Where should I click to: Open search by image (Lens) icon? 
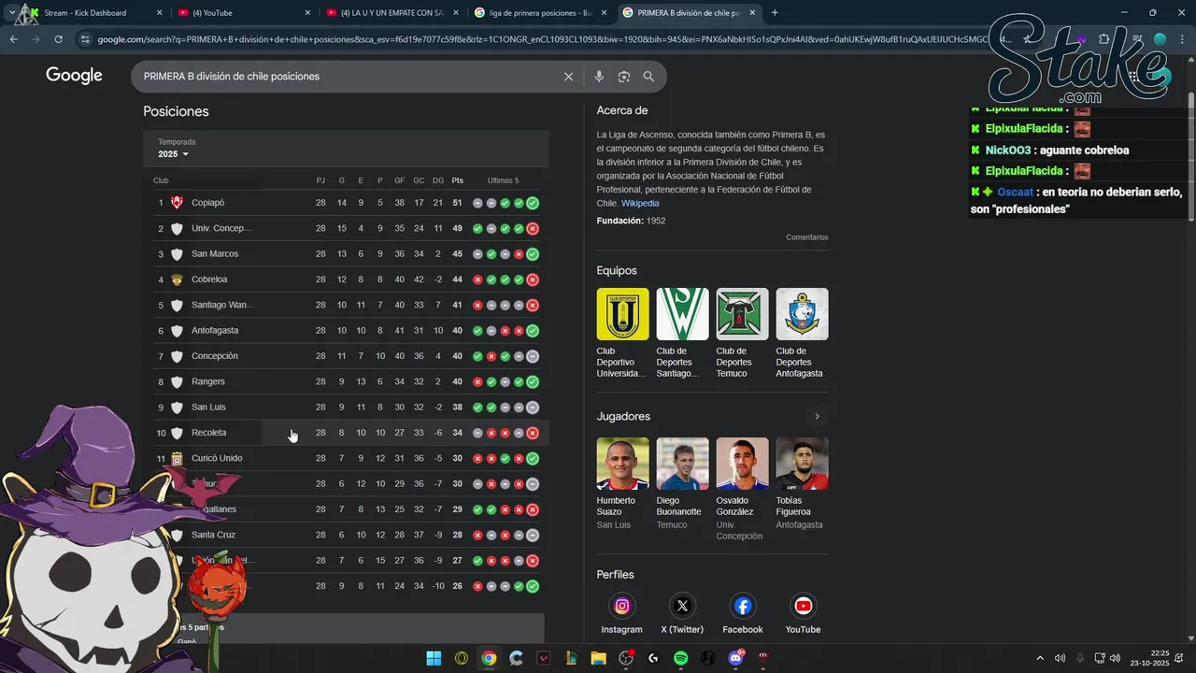(x=624, y=77)
